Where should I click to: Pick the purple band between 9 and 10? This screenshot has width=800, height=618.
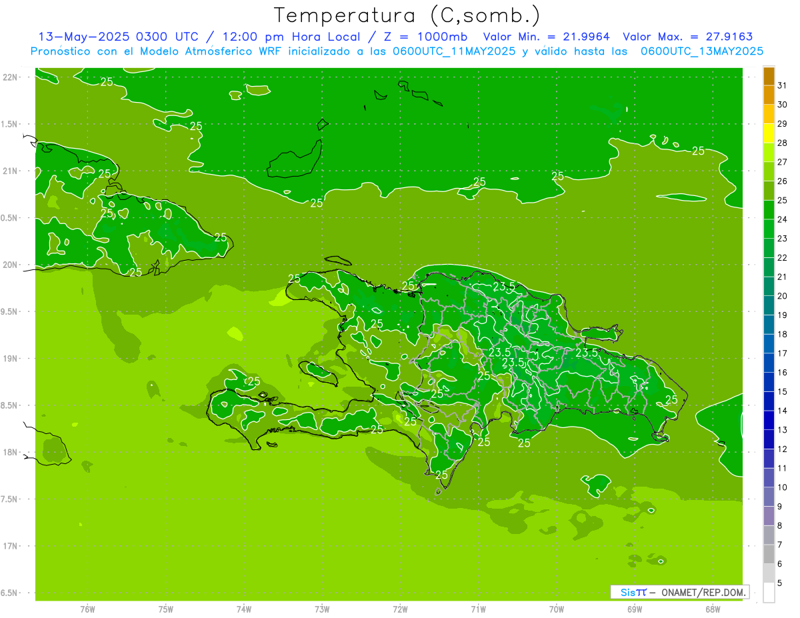(x=769, y=497)
